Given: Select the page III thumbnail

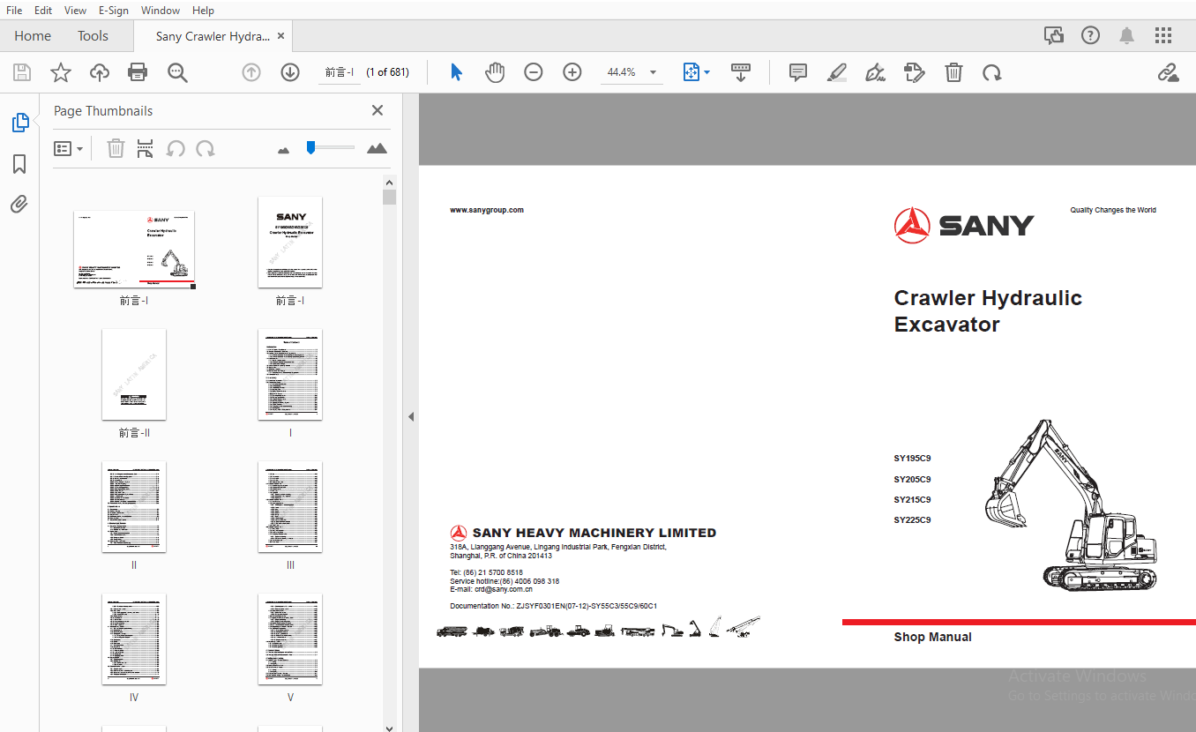Looking at the screenshot, I should coord(290,506).
